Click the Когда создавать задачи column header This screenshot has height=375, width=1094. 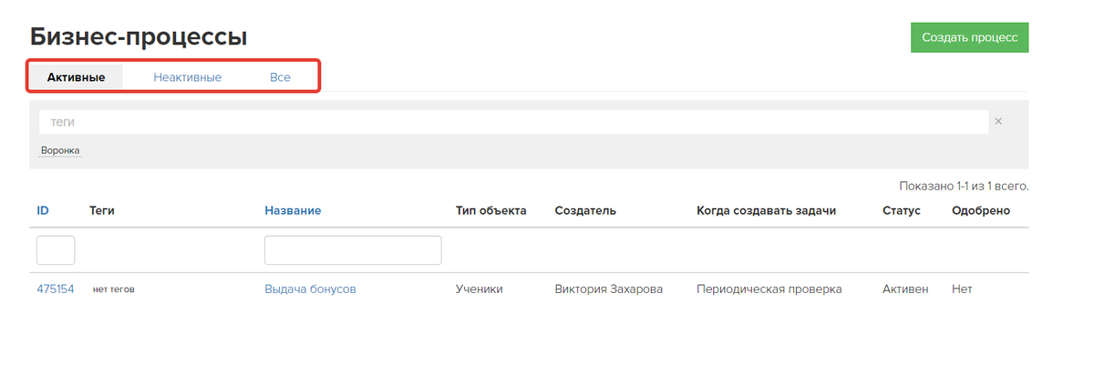click(767, 210)
